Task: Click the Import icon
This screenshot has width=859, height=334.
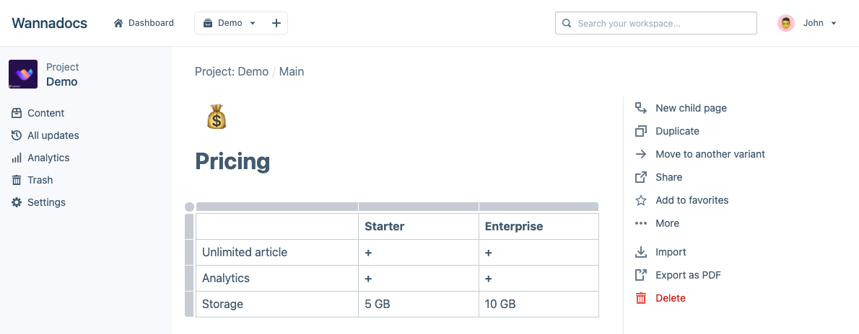Action: [x=640, y=252]
